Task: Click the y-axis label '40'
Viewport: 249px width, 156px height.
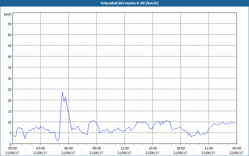Action: coord(10,56)
